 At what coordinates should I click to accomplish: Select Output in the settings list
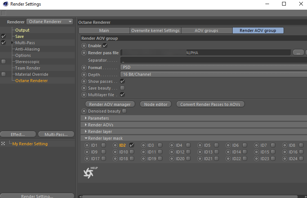pos(22,30)
